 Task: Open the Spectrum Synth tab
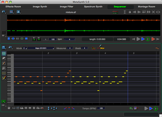(x=93, y=7)
